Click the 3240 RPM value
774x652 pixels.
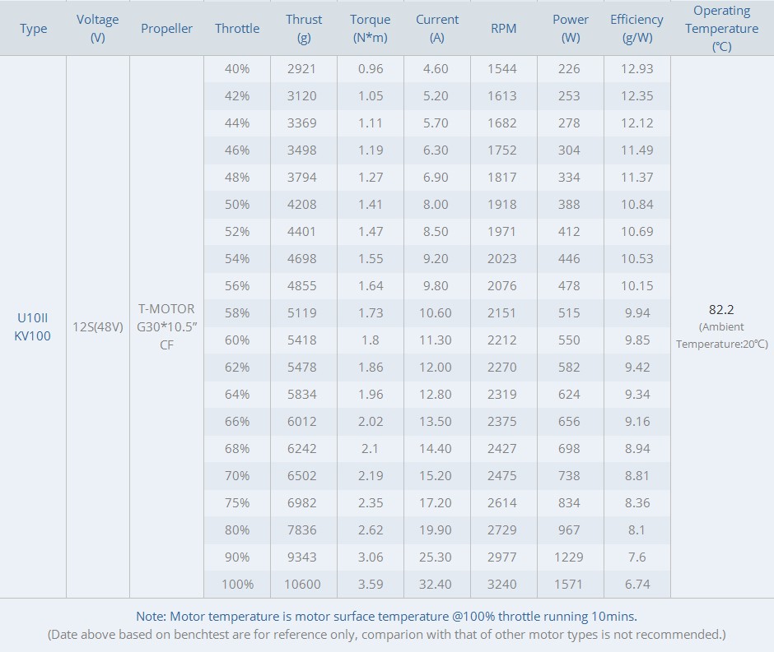[x=502, y=585]
